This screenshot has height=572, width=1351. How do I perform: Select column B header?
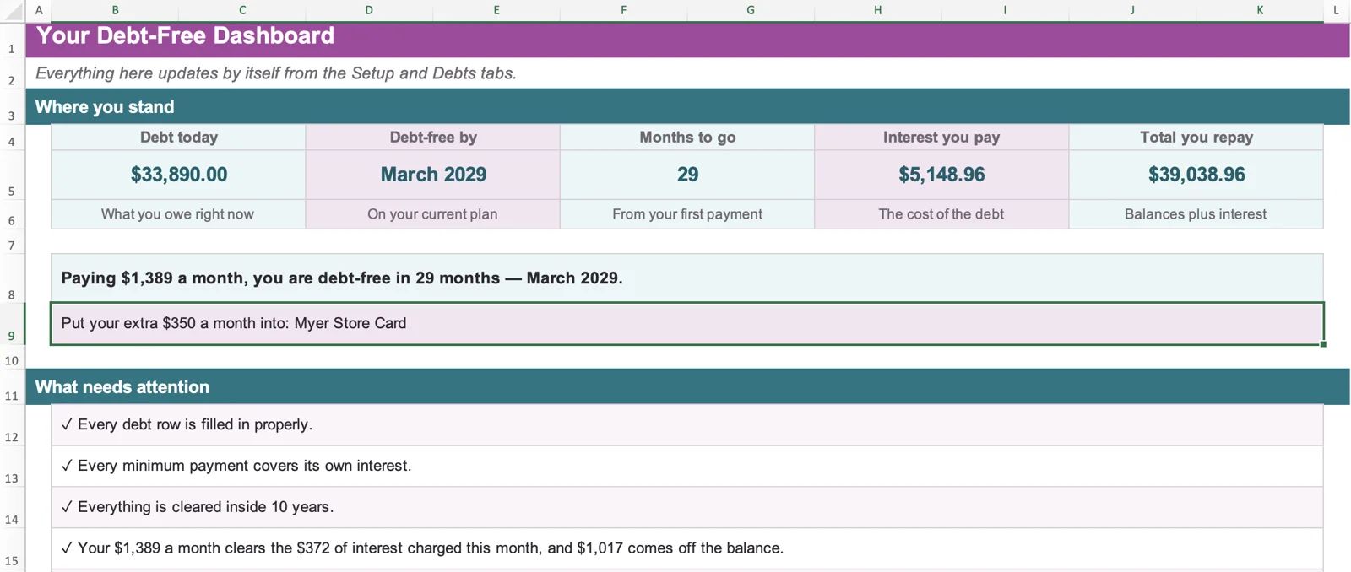[x=115, y=10]
